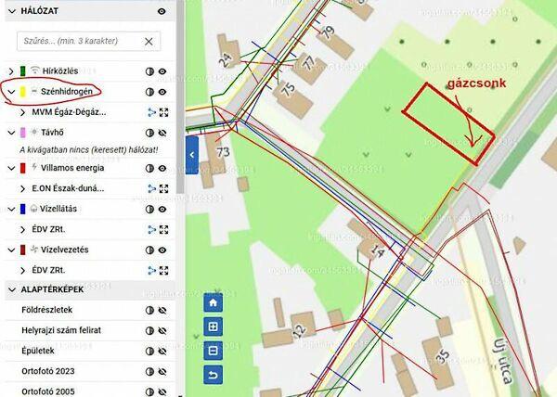Hide the Szénhidrogén layer with eye icon
The width and height of the screenshot is (557, 397).
coord(163,92)
